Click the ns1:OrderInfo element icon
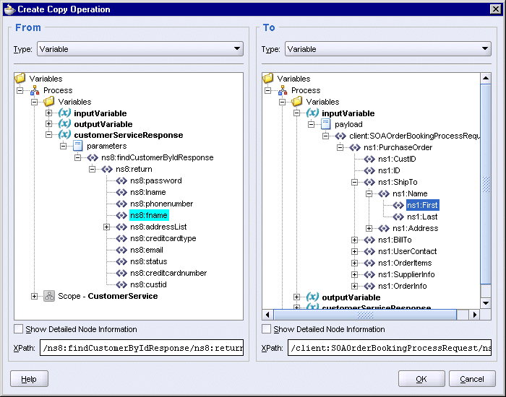The image size is (506, 397). (x=369, y=286)
